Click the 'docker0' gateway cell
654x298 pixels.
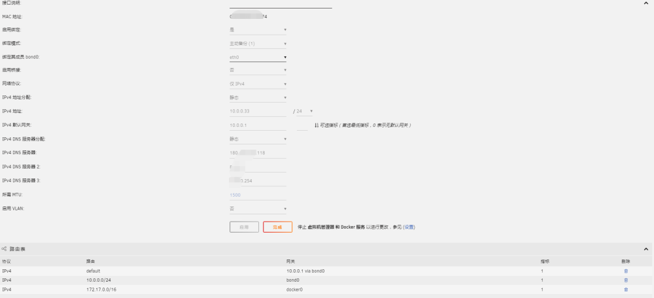294,290
